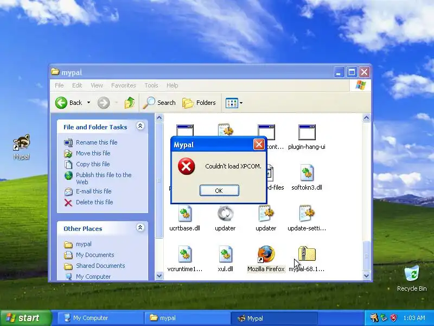Open My Documents in Other Places
Image resolution: width=434 pixels, height=326 pixels.
pyautogui.click(x=89, y=255)
